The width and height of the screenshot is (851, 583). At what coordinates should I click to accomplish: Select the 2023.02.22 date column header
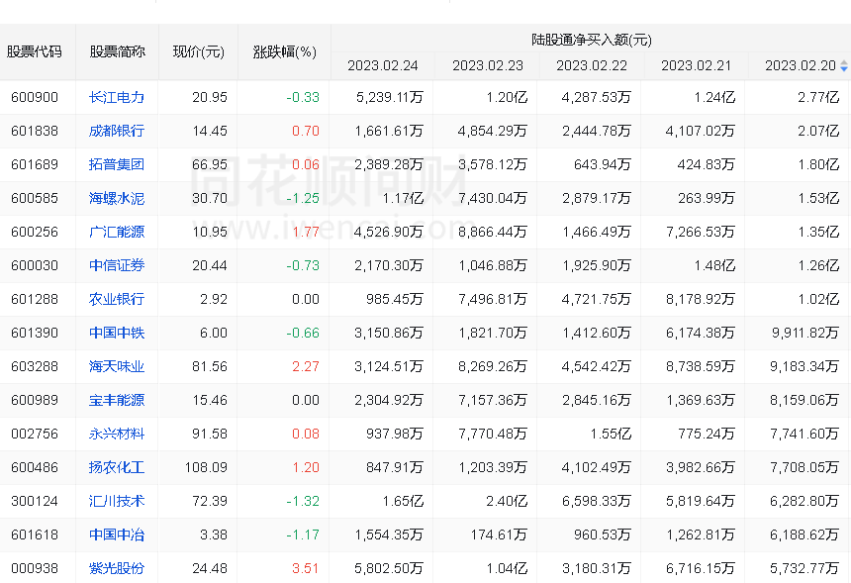point(592,65)
